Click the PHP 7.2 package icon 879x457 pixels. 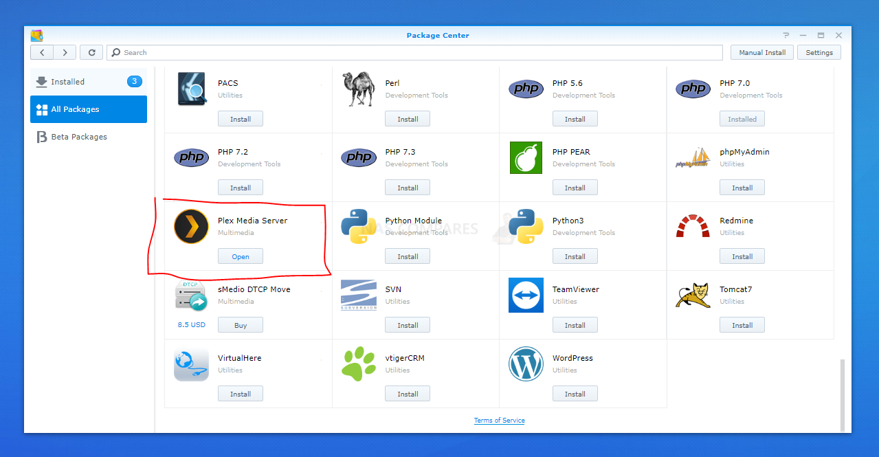pos(191,157)
